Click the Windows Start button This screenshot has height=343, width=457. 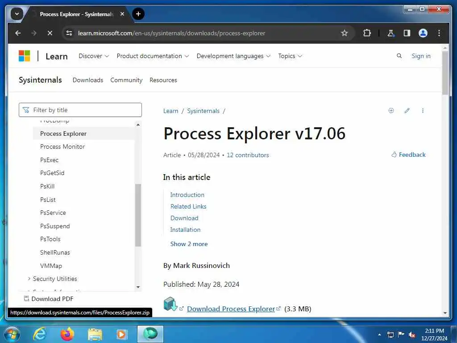click(x=12, y=334)
